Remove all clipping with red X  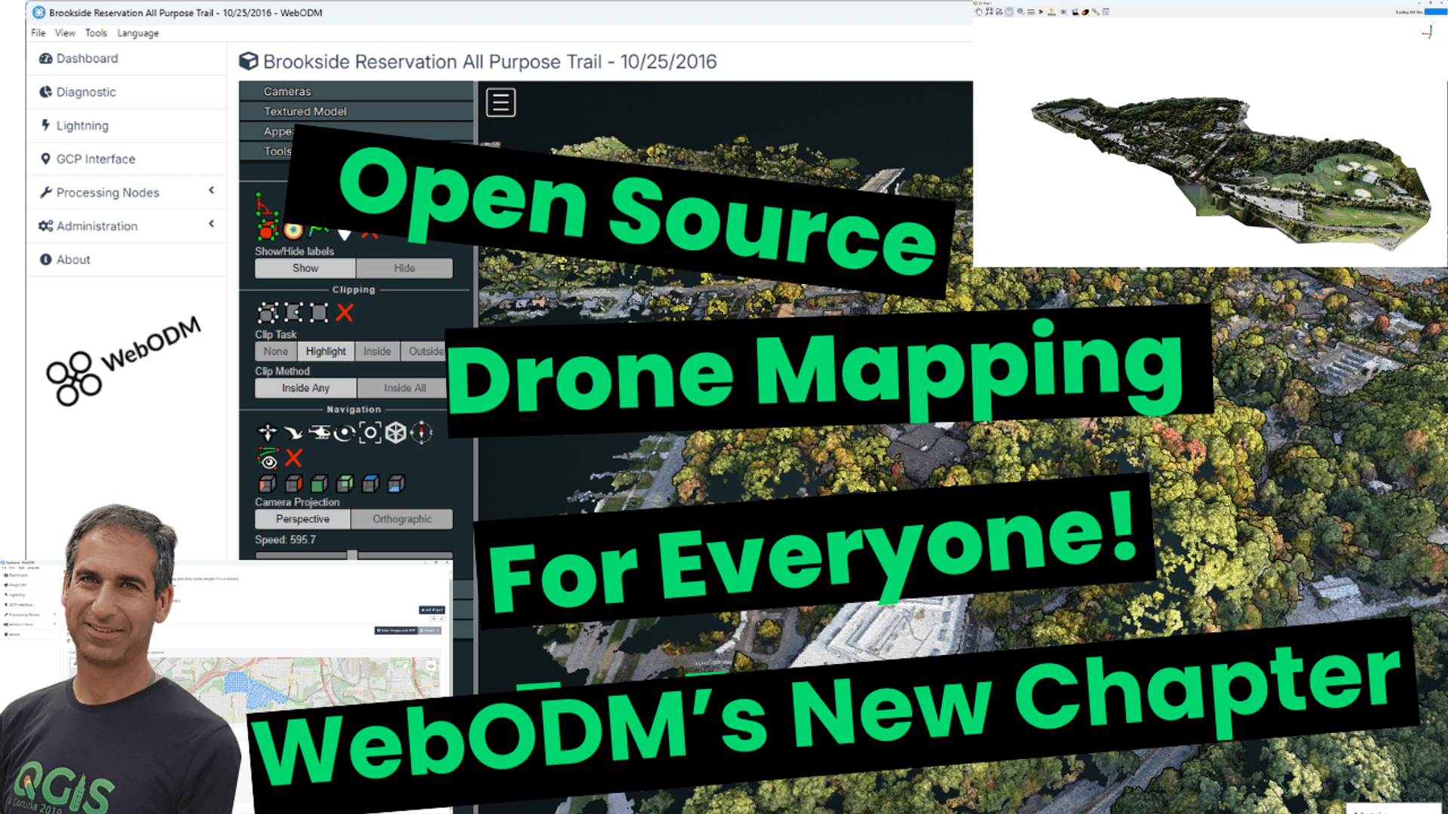pyautogui.click(x=345, y=312)
